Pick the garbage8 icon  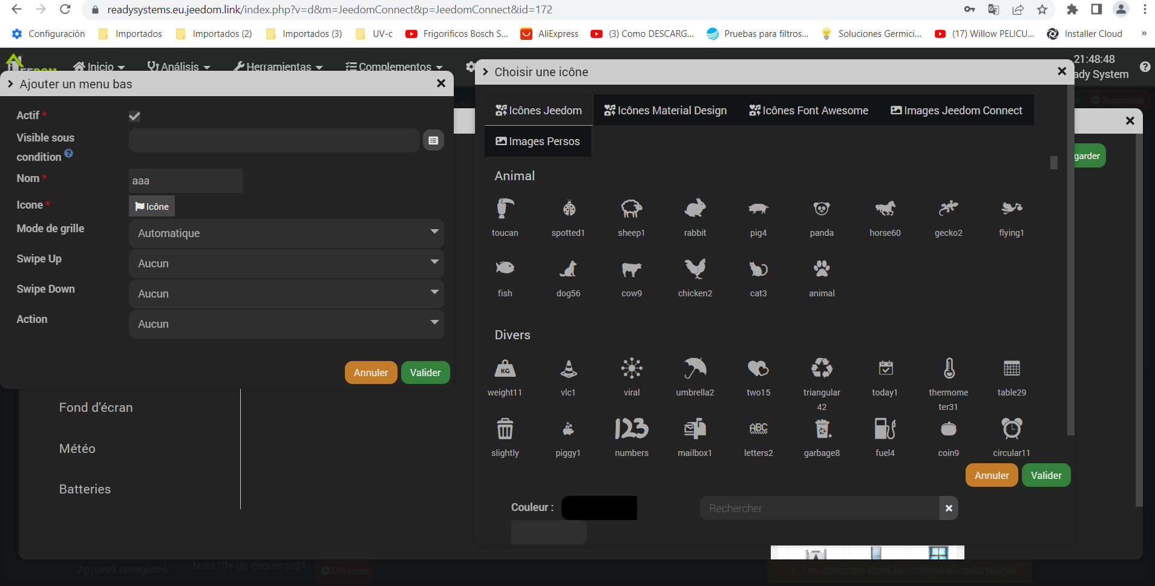[822, 429]
